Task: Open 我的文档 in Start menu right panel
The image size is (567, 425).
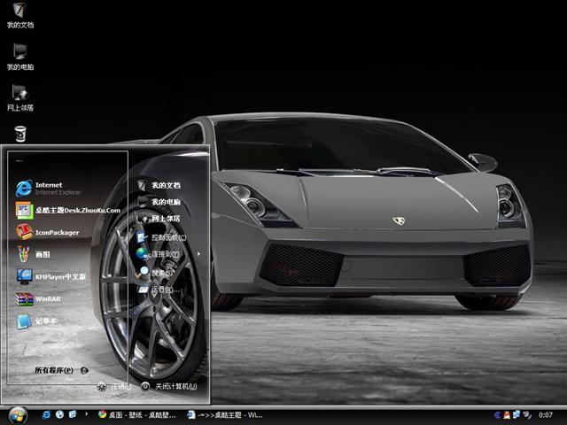Action: pyautogui.click(x=159, y=185)
